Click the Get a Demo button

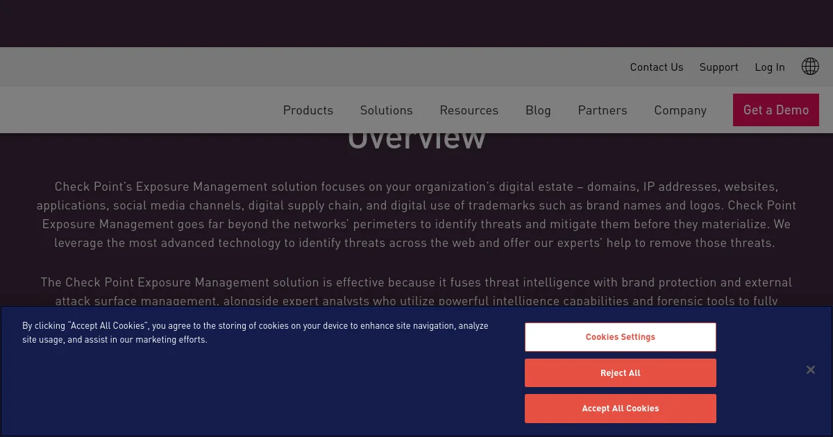tap(776, 110)
